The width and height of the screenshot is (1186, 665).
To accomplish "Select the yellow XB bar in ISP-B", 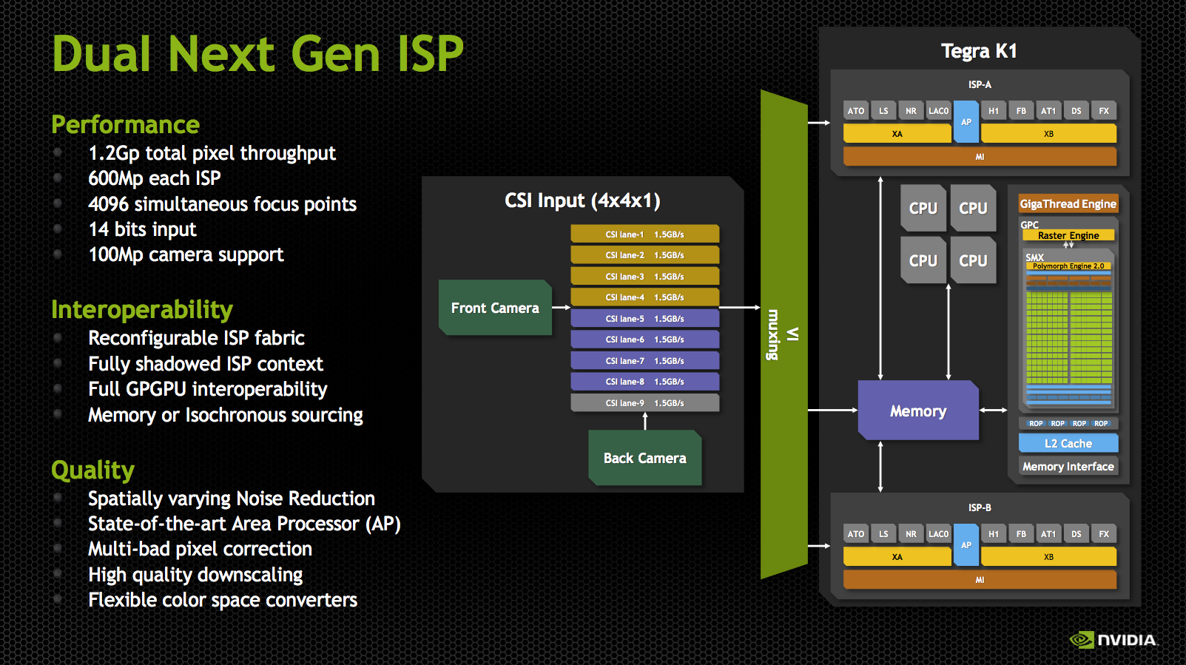I will 1048,557.
